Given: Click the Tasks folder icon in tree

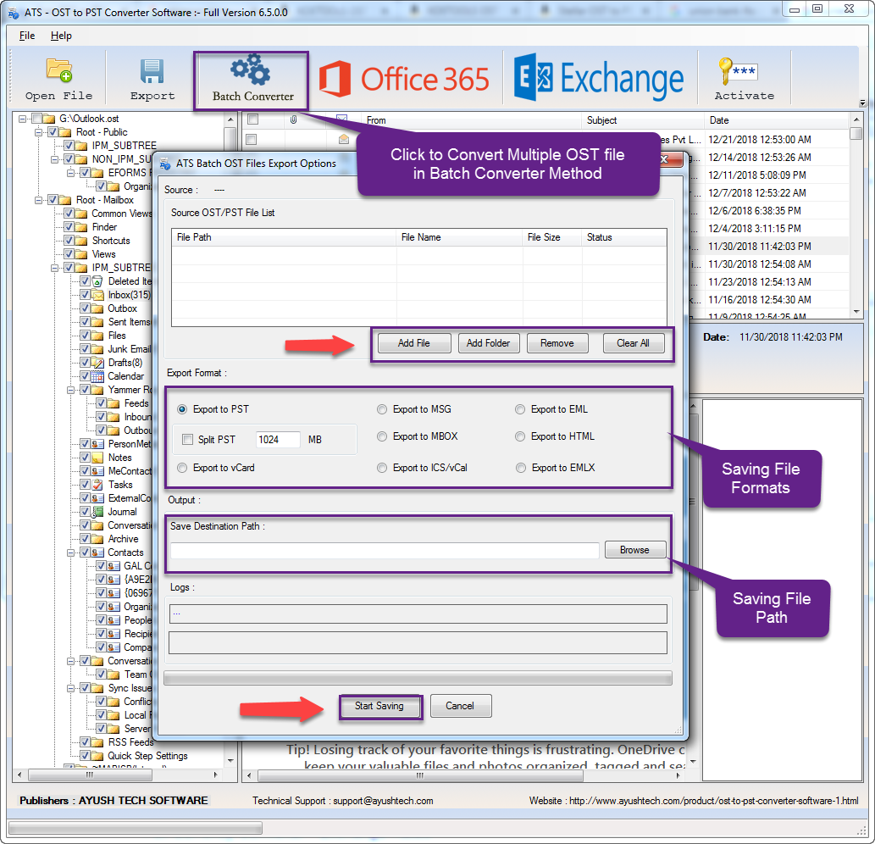Looking at the screenshot, I should click(97, 485).
